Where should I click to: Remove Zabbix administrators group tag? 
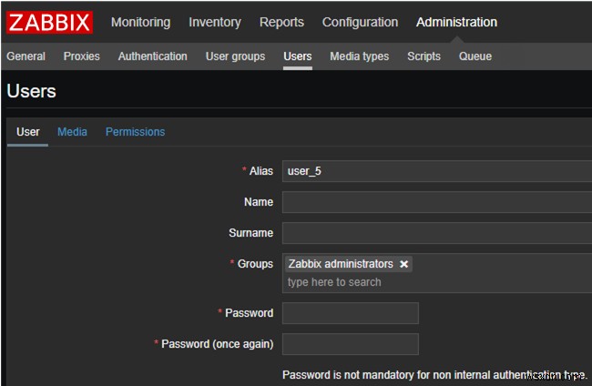403,264
